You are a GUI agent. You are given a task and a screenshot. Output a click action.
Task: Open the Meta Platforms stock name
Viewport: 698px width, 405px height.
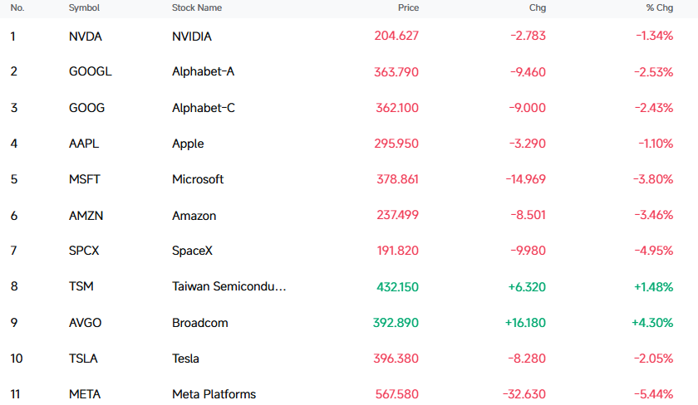(x=214, y=394)
